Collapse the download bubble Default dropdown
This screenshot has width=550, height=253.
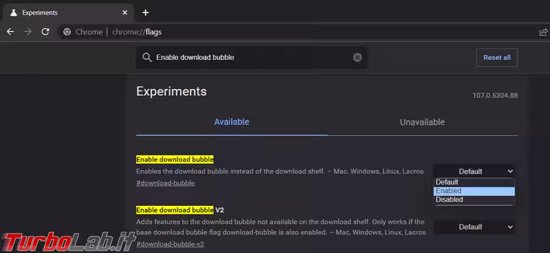pos(474,171)
